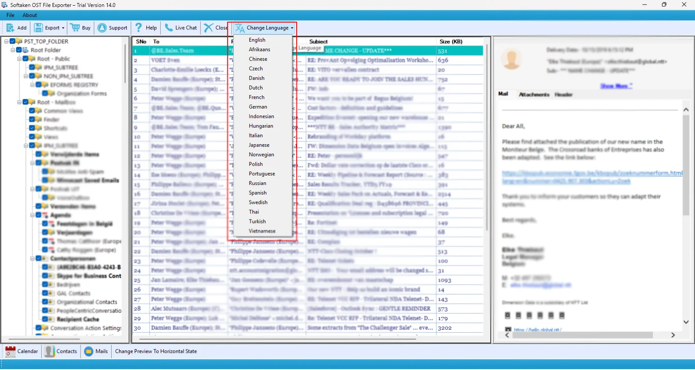Click the preview pane scroll-down arrow

(x=686, y=322)
